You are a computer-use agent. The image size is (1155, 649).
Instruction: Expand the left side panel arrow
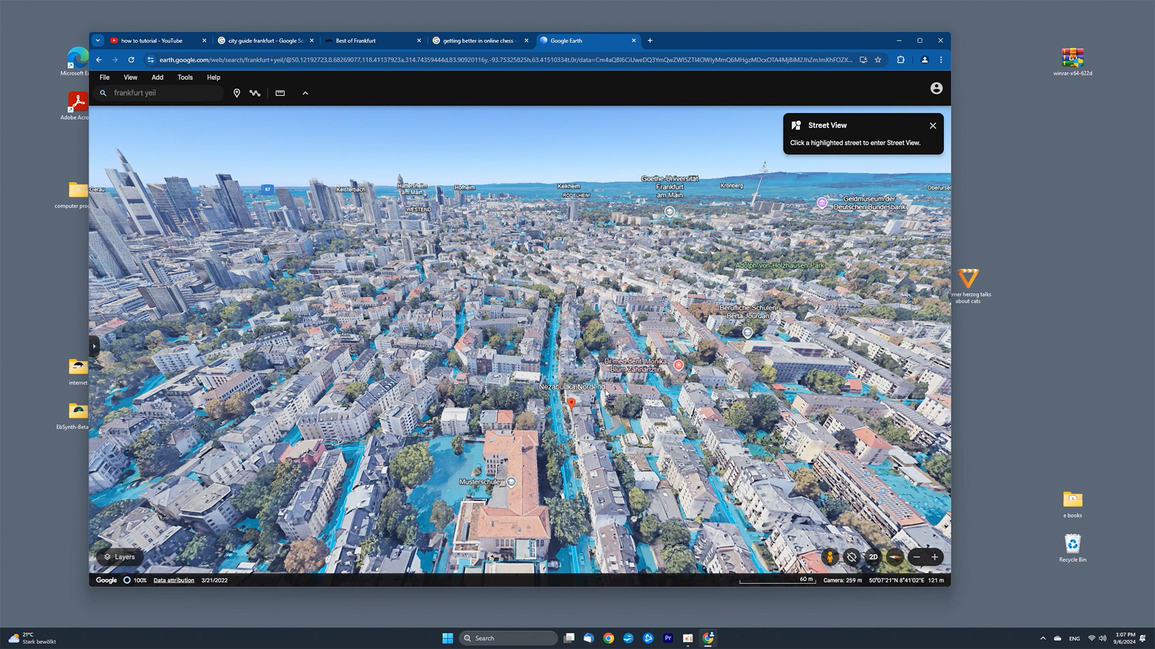click(x=94, y=346)
